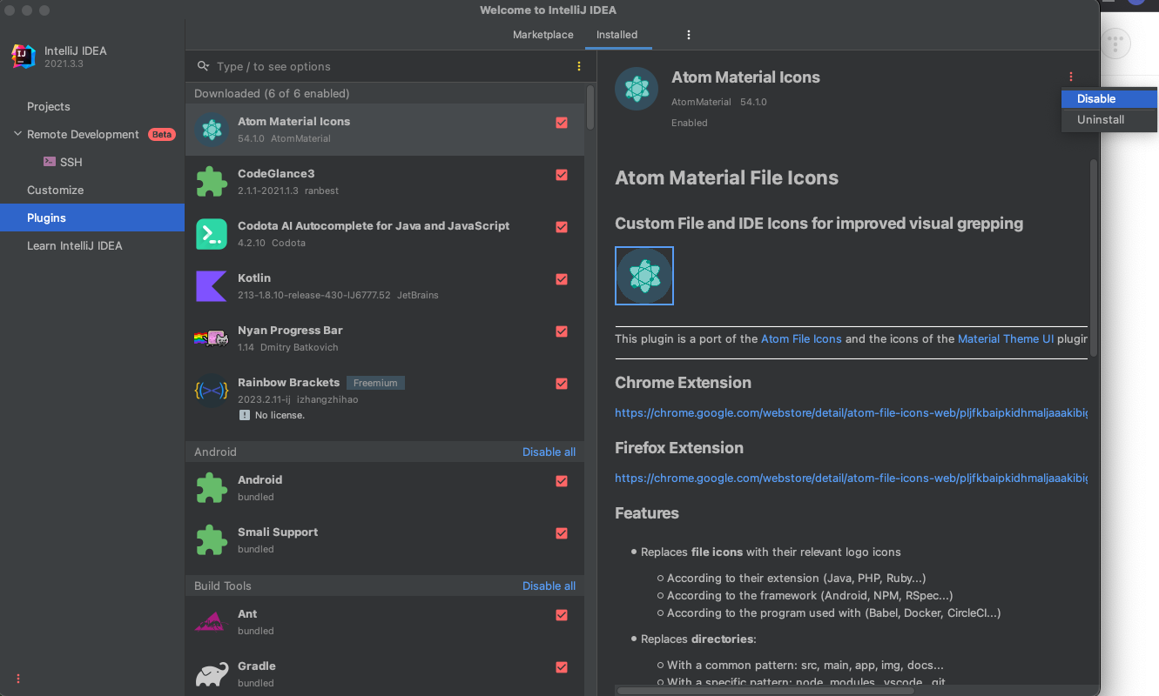Click the Beta badge next to Remote Development
1159x696 pixels.
click(x=162, y=134)
